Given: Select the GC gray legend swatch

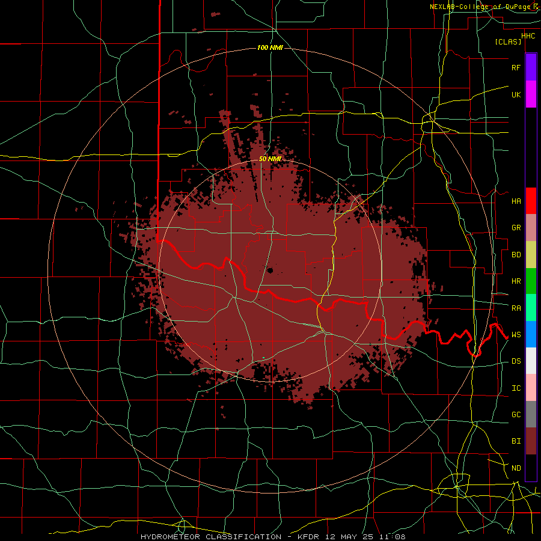Looking at the screenshot, I should click(531, 414).
